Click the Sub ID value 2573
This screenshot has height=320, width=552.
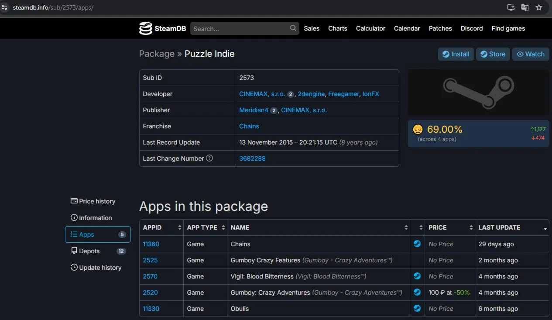pos(247,78)
